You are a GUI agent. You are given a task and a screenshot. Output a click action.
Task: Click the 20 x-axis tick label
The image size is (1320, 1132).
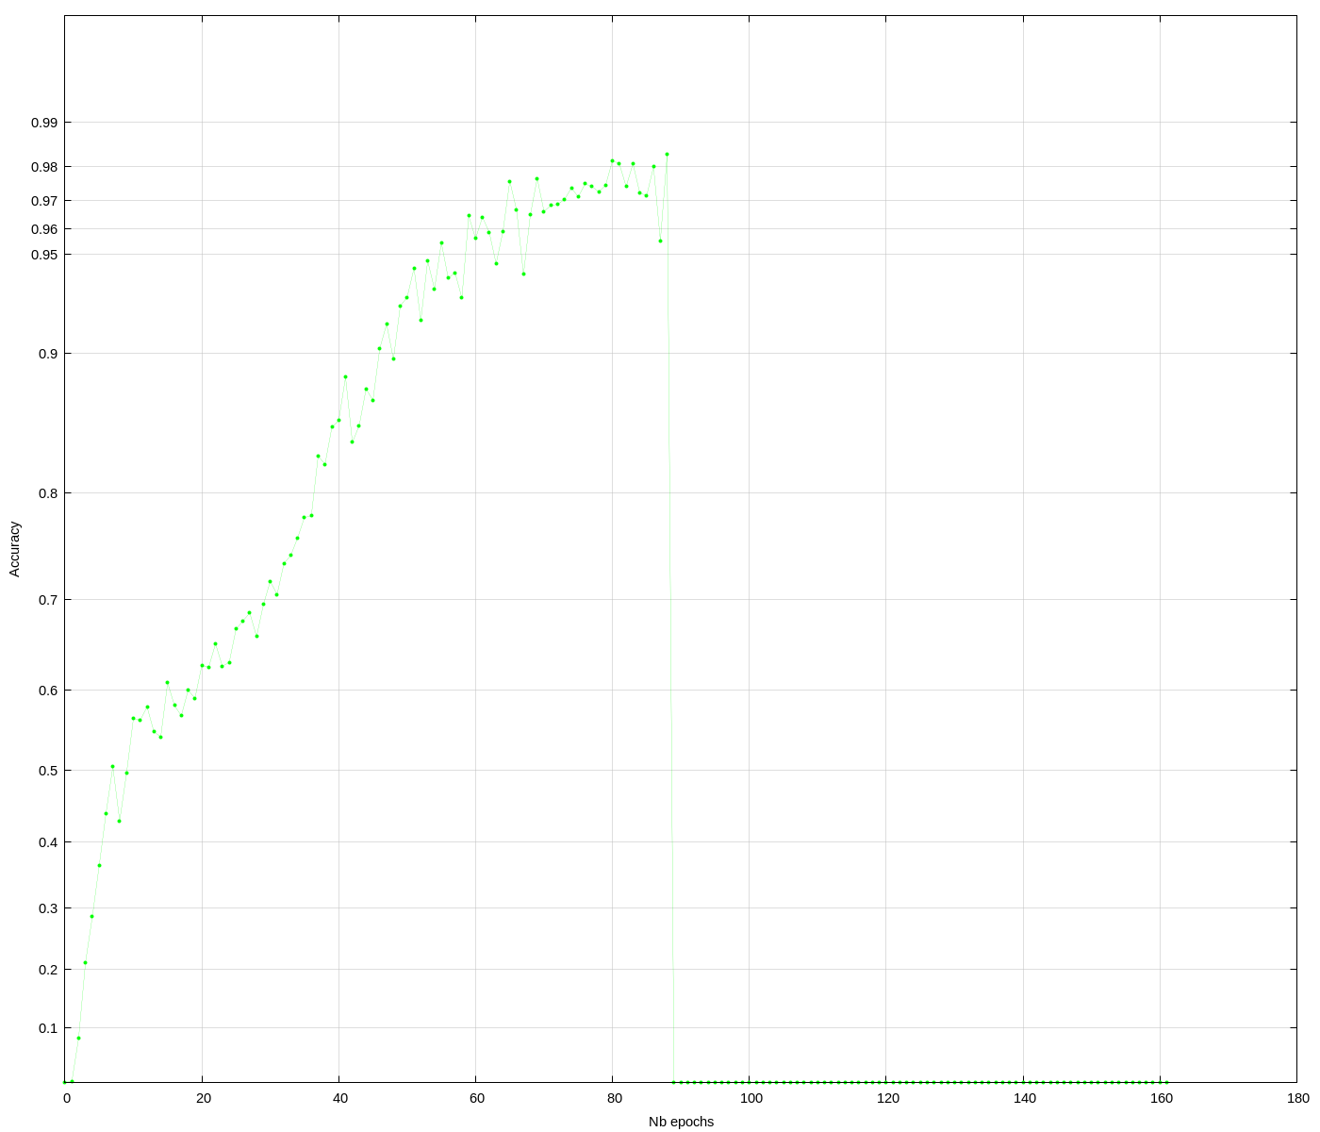[x=204, y=1099]
